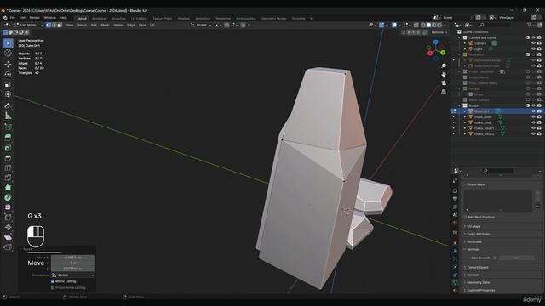545x306 pixels.
Task: Select the Scale tool in left toolbar
Action: 8,84
